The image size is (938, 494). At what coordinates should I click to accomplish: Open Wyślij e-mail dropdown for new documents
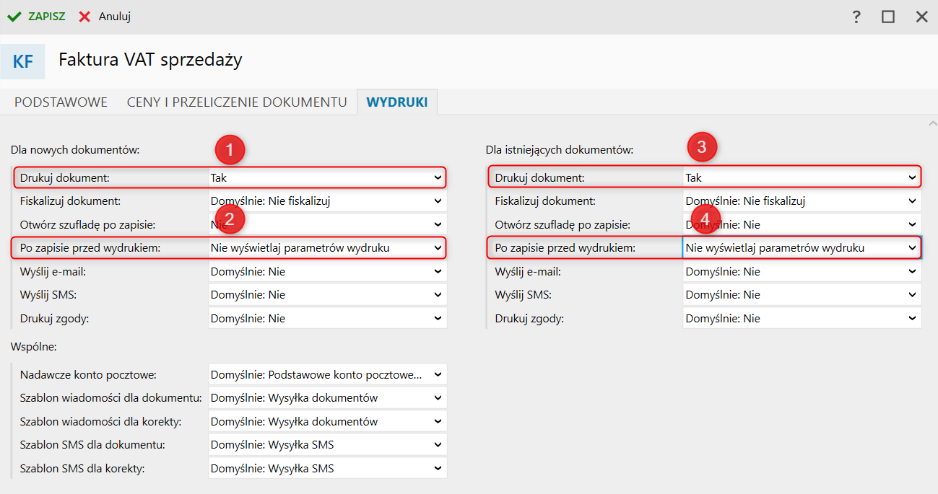(x=327, y=271)
